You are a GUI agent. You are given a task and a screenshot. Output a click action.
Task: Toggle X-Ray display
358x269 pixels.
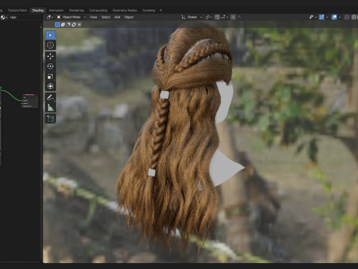(x=347, y=17)
